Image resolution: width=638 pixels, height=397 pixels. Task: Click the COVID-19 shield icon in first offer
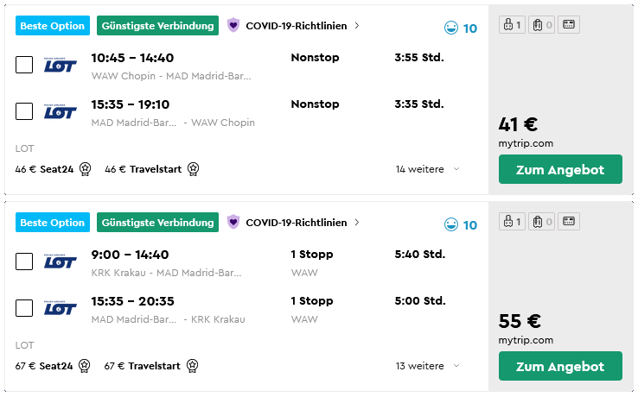[x=233, y=25]
